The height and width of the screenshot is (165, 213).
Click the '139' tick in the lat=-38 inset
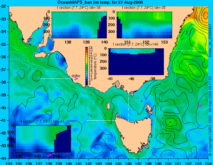[86, 42]
